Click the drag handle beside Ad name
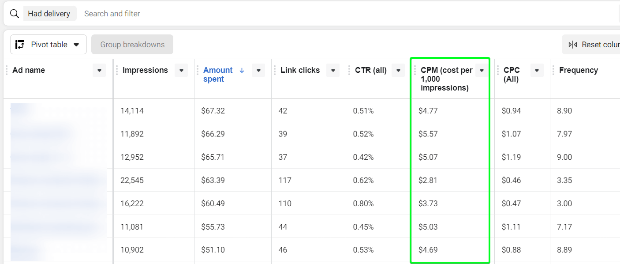The width and height of the screenshot is (620, 264). [7, 70]
